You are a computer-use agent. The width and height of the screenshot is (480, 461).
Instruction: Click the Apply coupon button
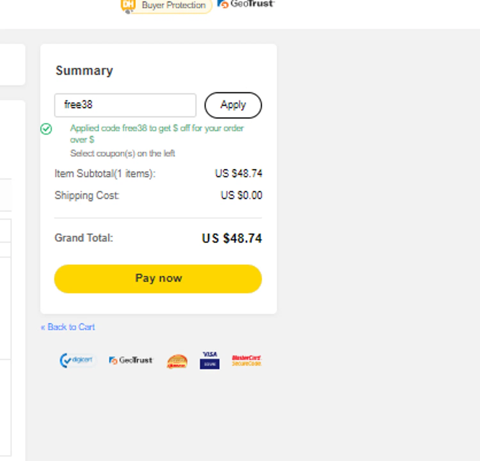click(x=233, y=105)
